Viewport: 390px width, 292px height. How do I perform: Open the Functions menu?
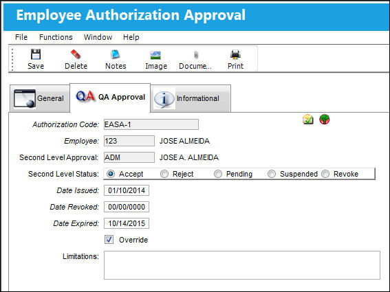(x=56, y=37)
